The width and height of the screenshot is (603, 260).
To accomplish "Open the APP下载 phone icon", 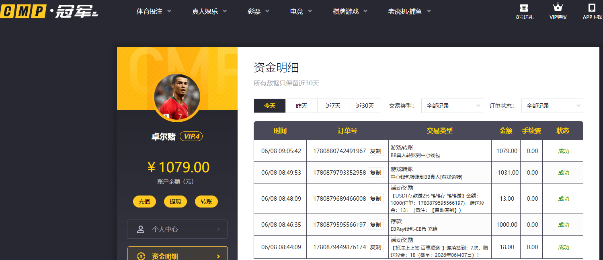I will (x=592, y=8).
